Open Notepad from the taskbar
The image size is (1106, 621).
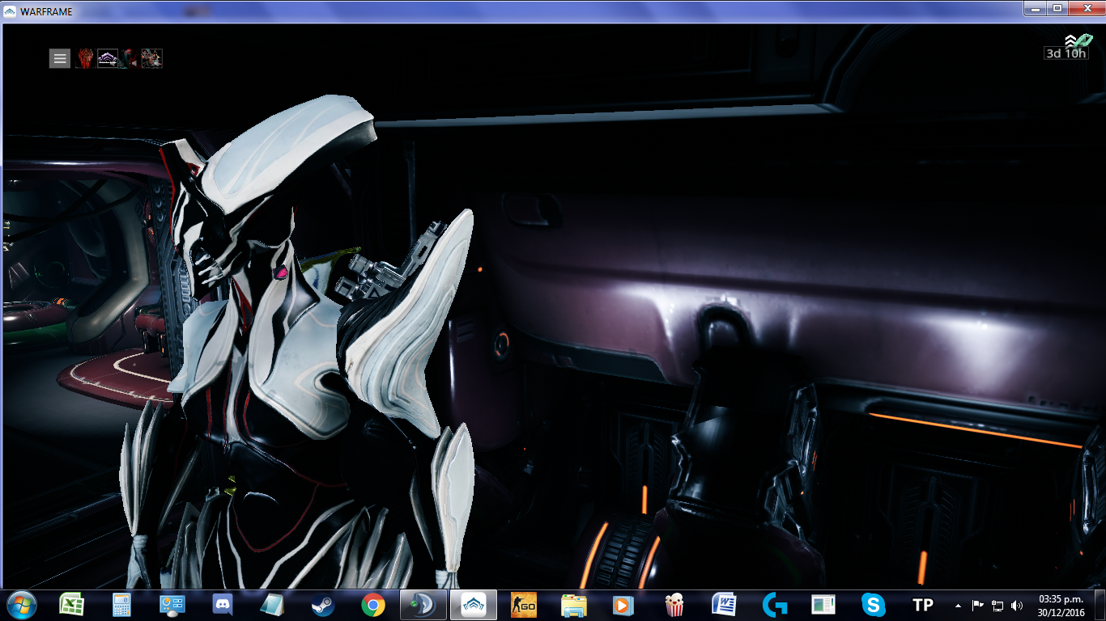click(x=273, y=605)
